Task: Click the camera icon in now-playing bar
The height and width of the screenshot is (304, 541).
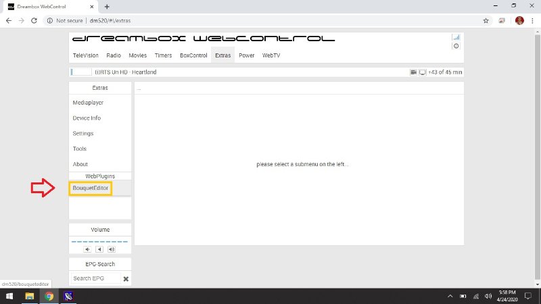Action: point(413,72)
